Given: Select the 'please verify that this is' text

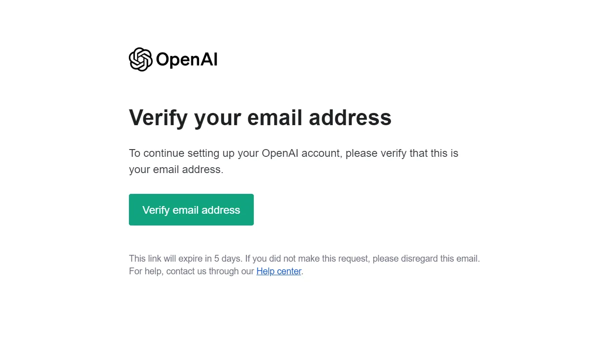Looking at the screenshot, I should [x=402, y=153].
